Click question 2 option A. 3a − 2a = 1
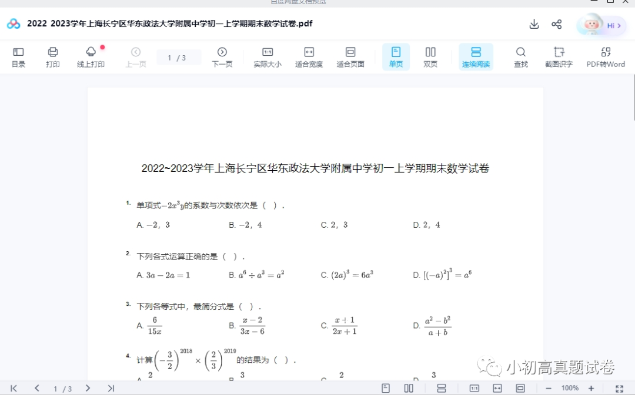 click(163, 275)
